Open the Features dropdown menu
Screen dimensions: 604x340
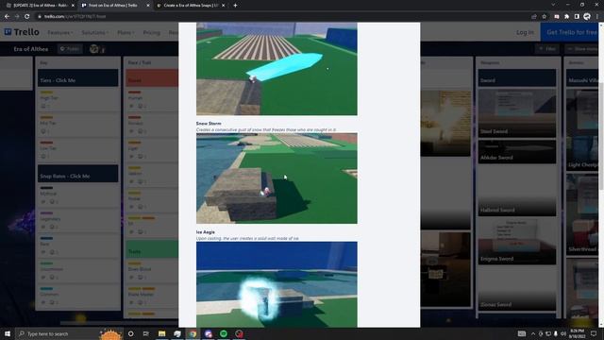tap(60, 32)
